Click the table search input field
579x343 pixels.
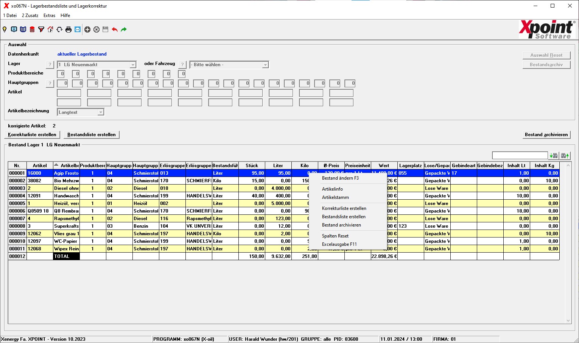(x=520, y=155)
